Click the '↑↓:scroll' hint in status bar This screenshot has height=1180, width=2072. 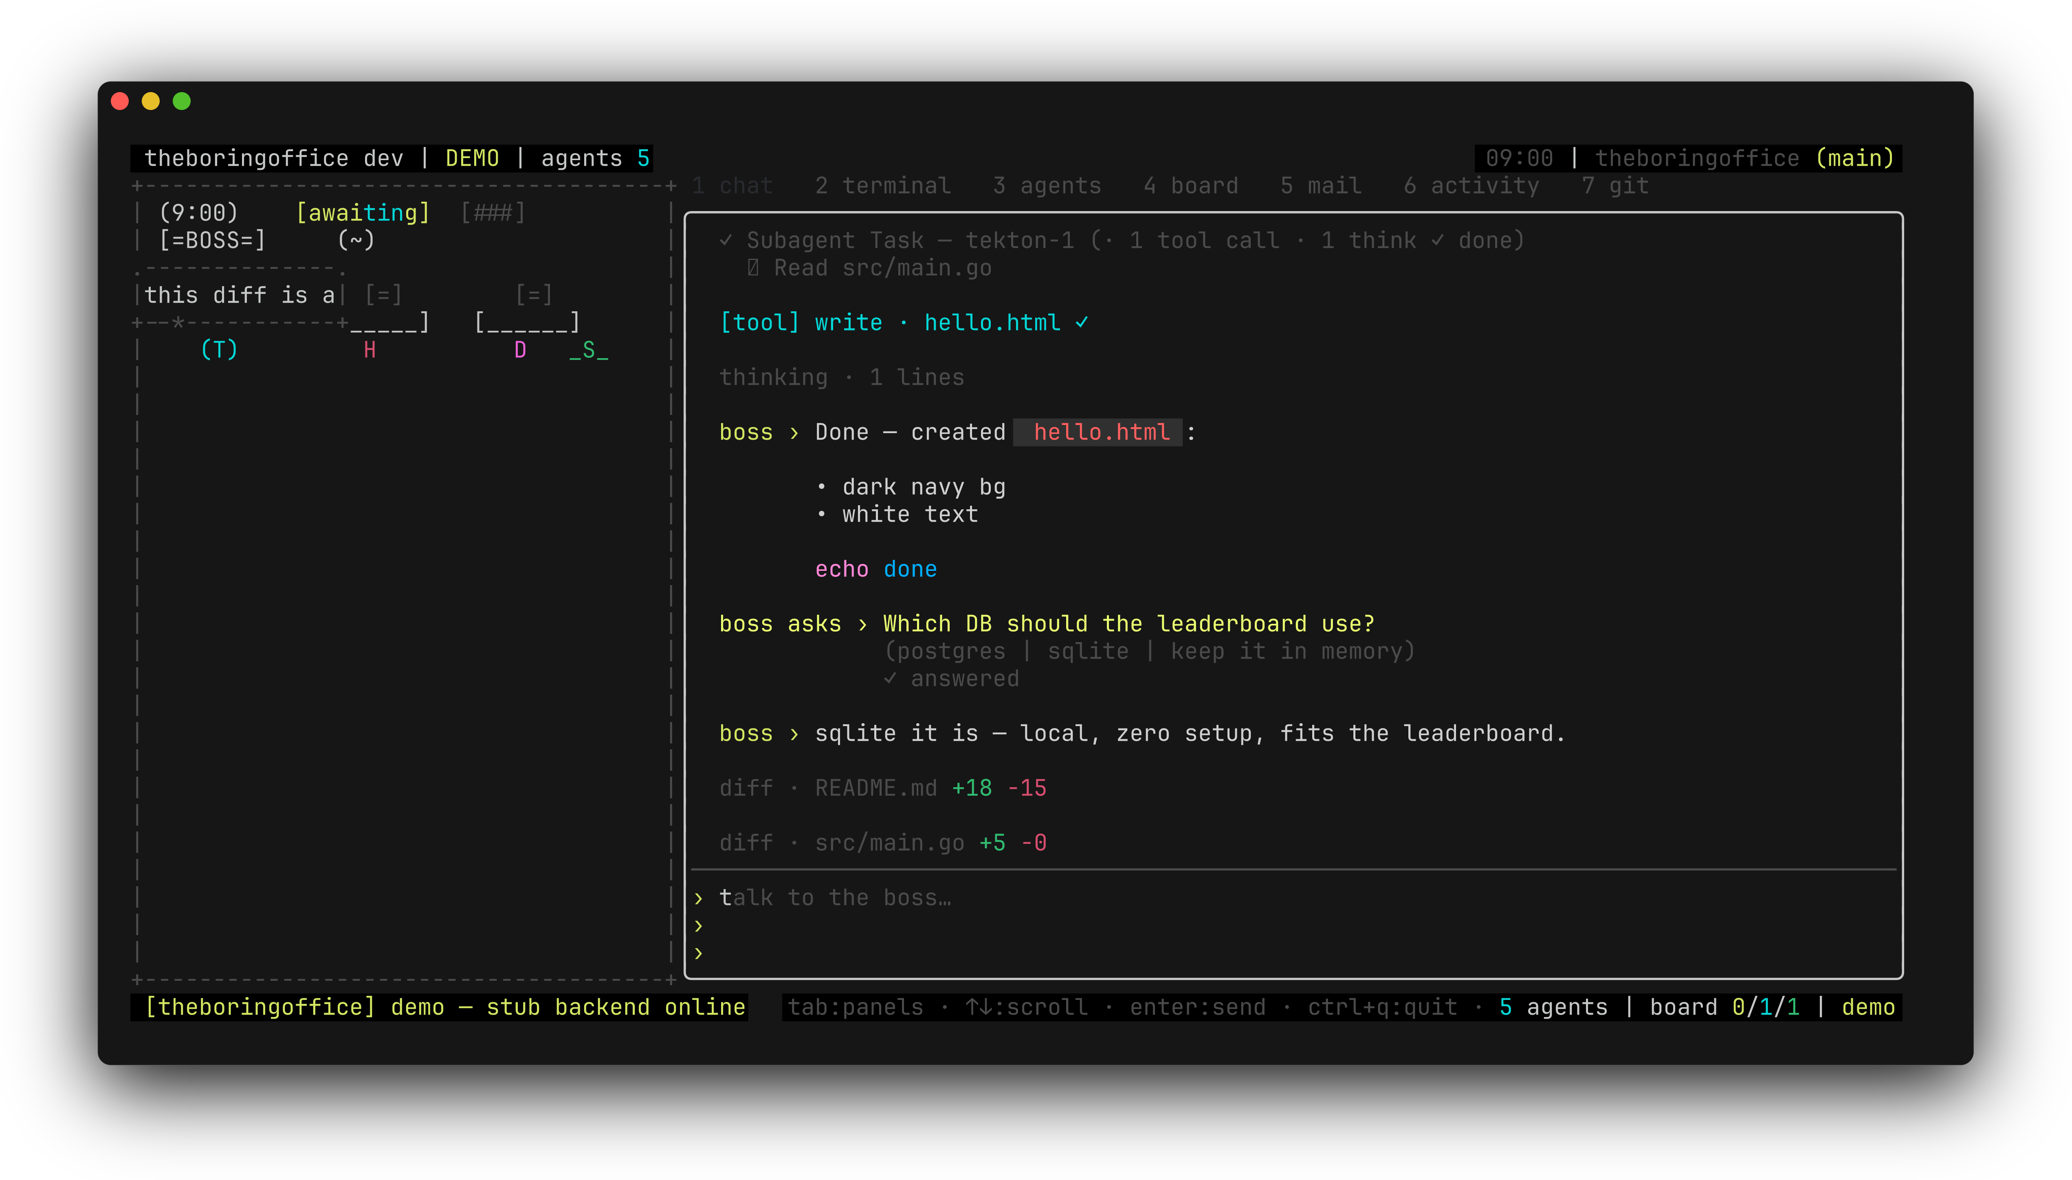click(1026, 1006)
